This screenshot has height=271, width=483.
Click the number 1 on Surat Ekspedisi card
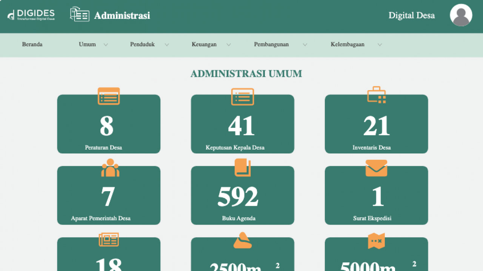(x=378, y=197)
